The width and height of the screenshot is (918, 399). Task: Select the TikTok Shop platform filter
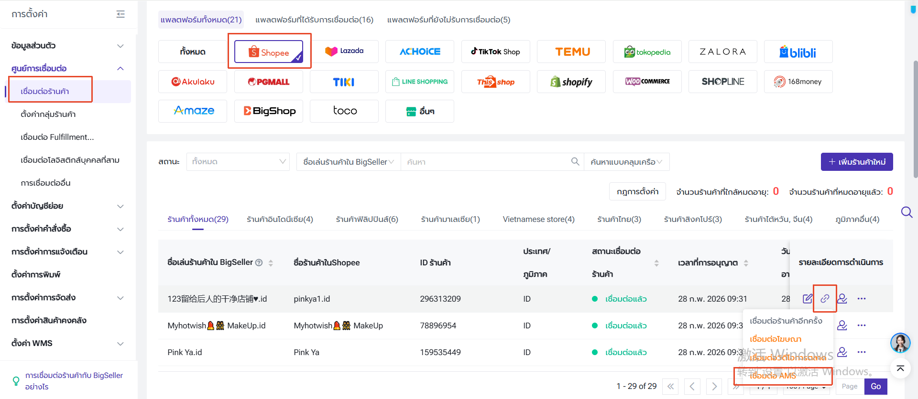[496, 52]
